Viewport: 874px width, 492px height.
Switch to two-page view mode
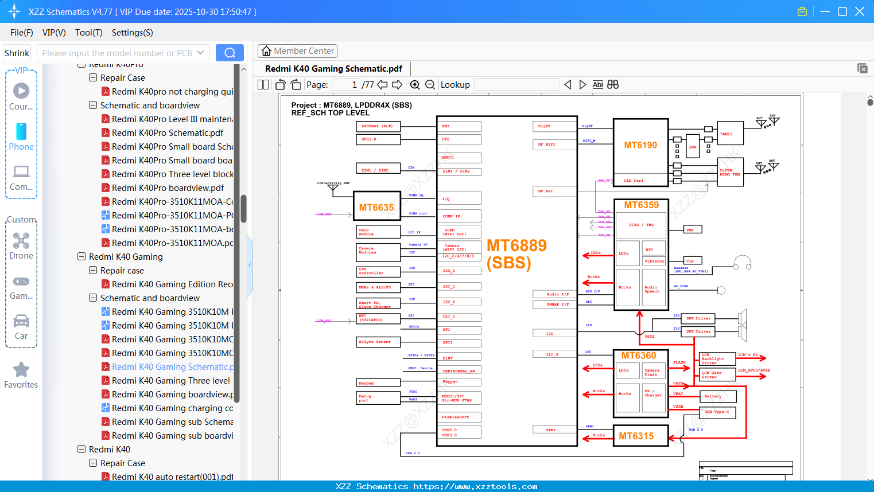coord(262,84)
